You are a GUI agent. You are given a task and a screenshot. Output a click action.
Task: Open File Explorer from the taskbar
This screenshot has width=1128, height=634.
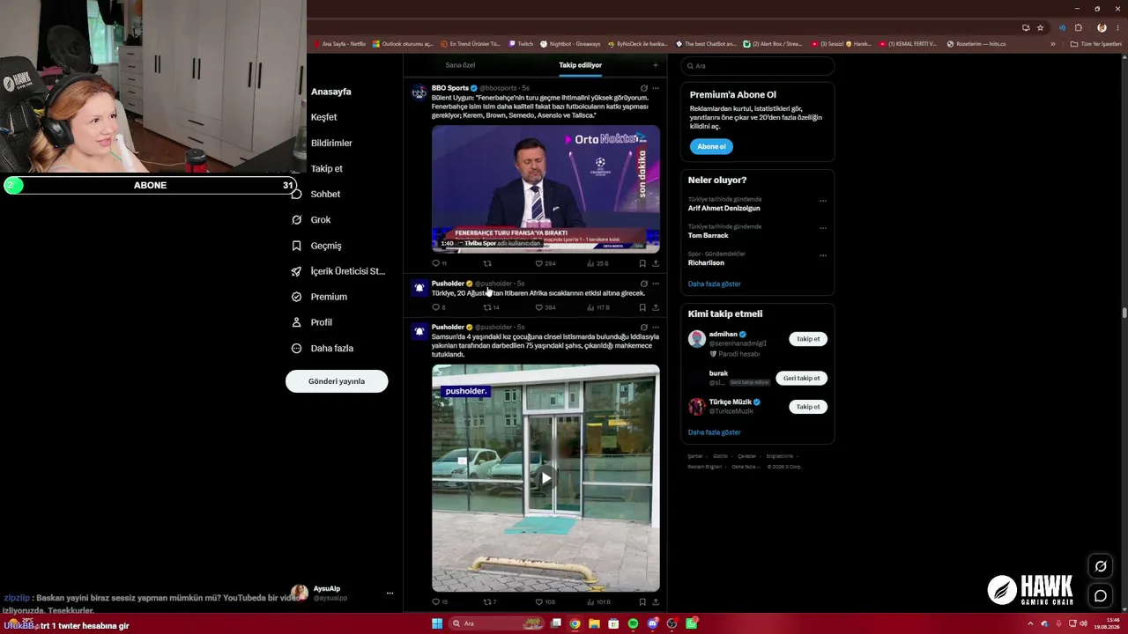594,623
